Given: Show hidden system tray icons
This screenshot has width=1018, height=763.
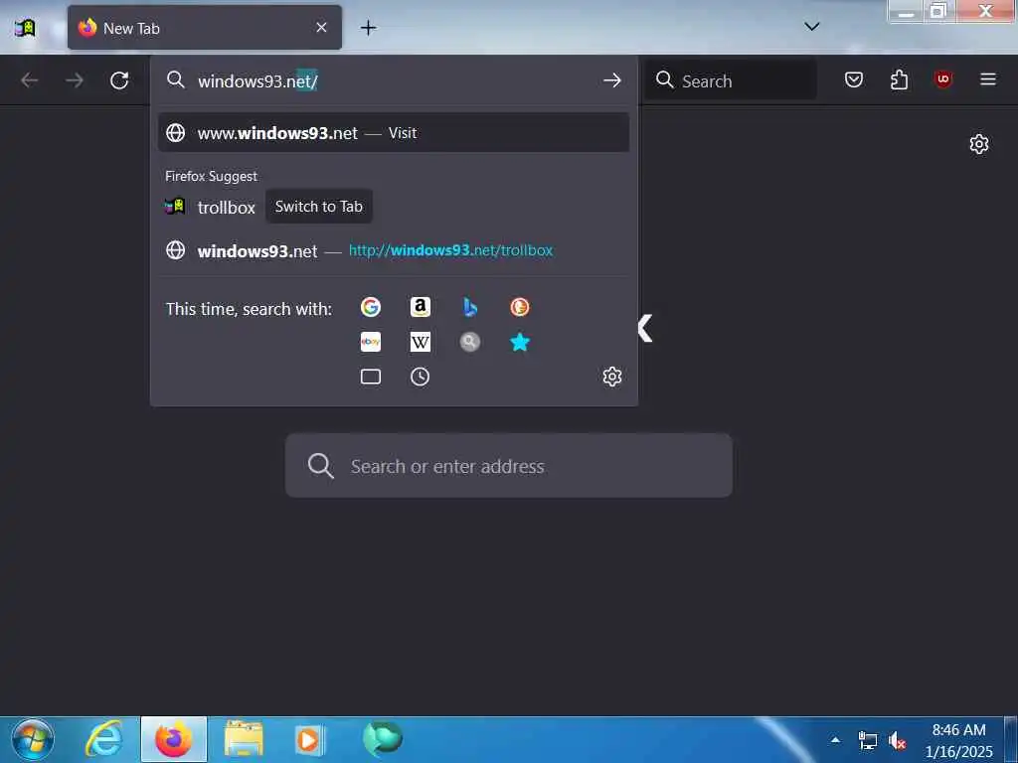Looking at the screenshot, I should click(x=835, y=739).
